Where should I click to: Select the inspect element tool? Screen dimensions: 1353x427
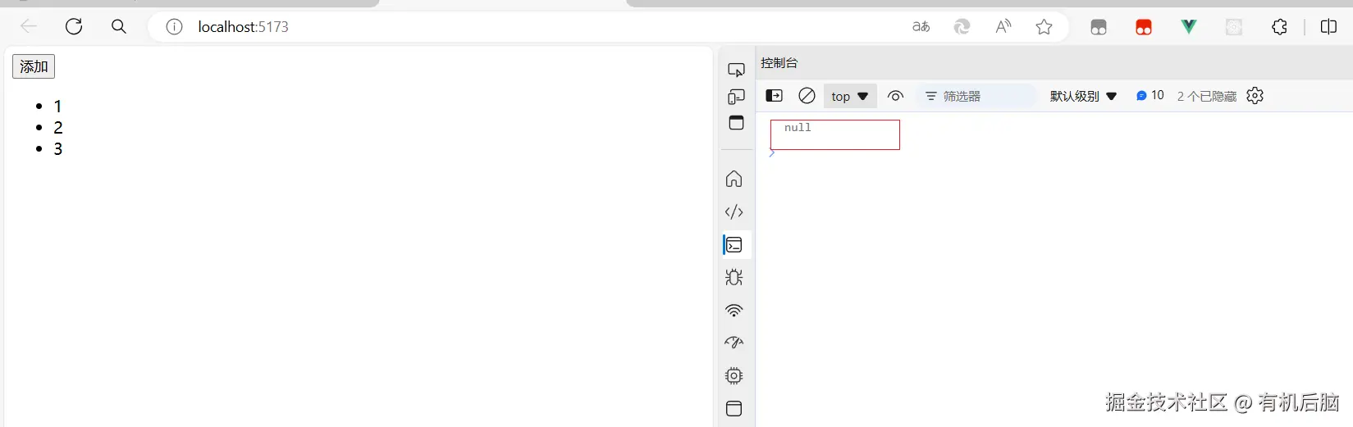[x=736, y=70]
